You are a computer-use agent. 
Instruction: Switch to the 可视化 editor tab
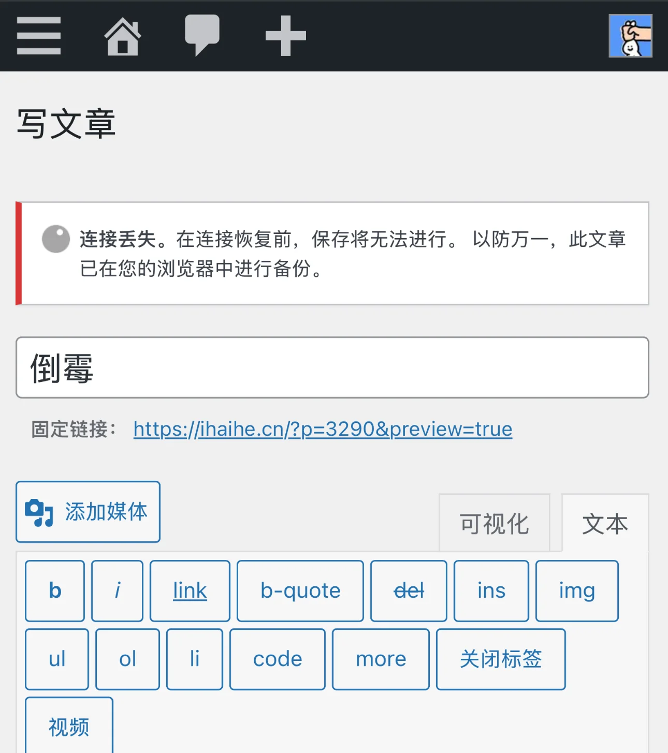tap(494, 523)
